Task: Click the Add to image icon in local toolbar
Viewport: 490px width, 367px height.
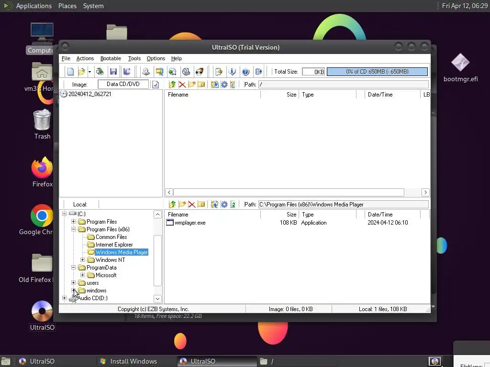Action: click(x=215, y=205)
